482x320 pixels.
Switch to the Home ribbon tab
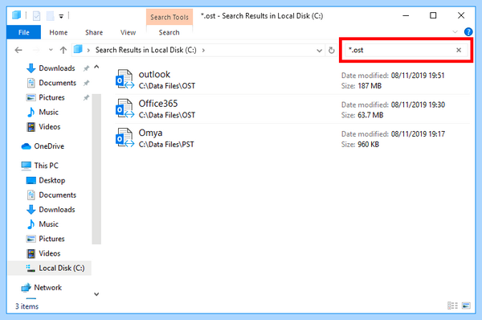point(59,32)
